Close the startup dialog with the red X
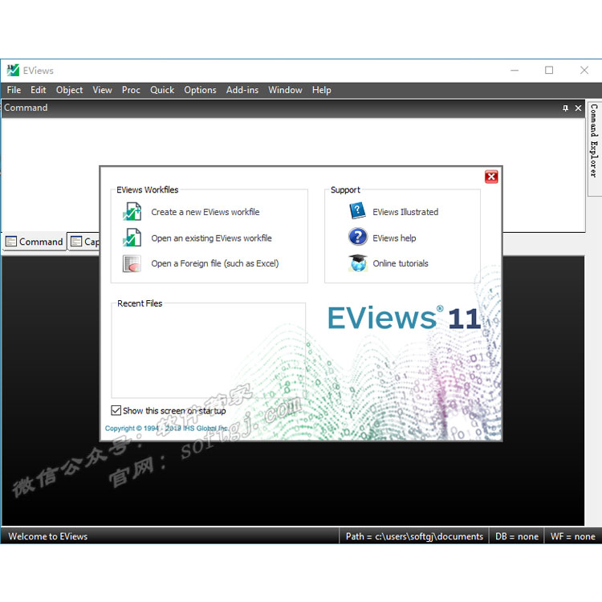This screenshot has height=602, width=602. pos(491,177)
